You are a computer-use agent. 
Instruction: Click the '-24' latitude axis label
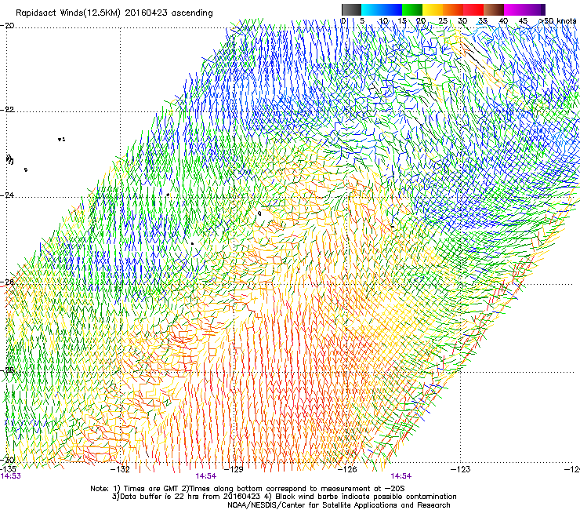[8, 195]
